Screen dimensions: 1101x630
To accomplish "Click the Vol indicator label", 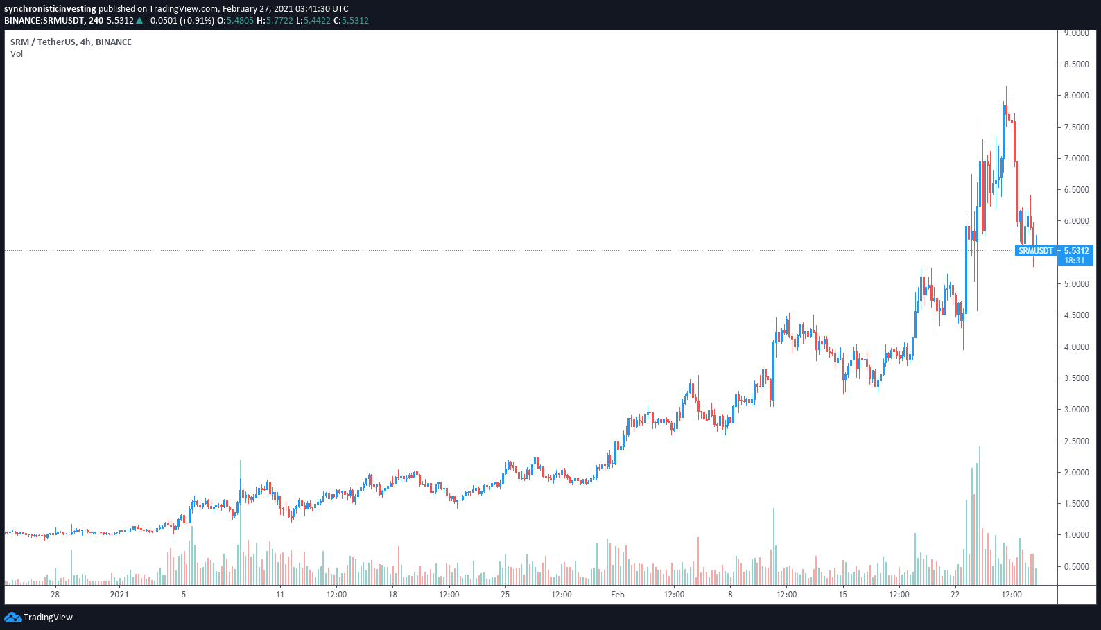I will [17, 54].
